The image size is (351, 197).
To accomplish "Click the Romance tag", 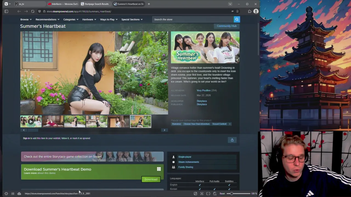I will point(176,124).
